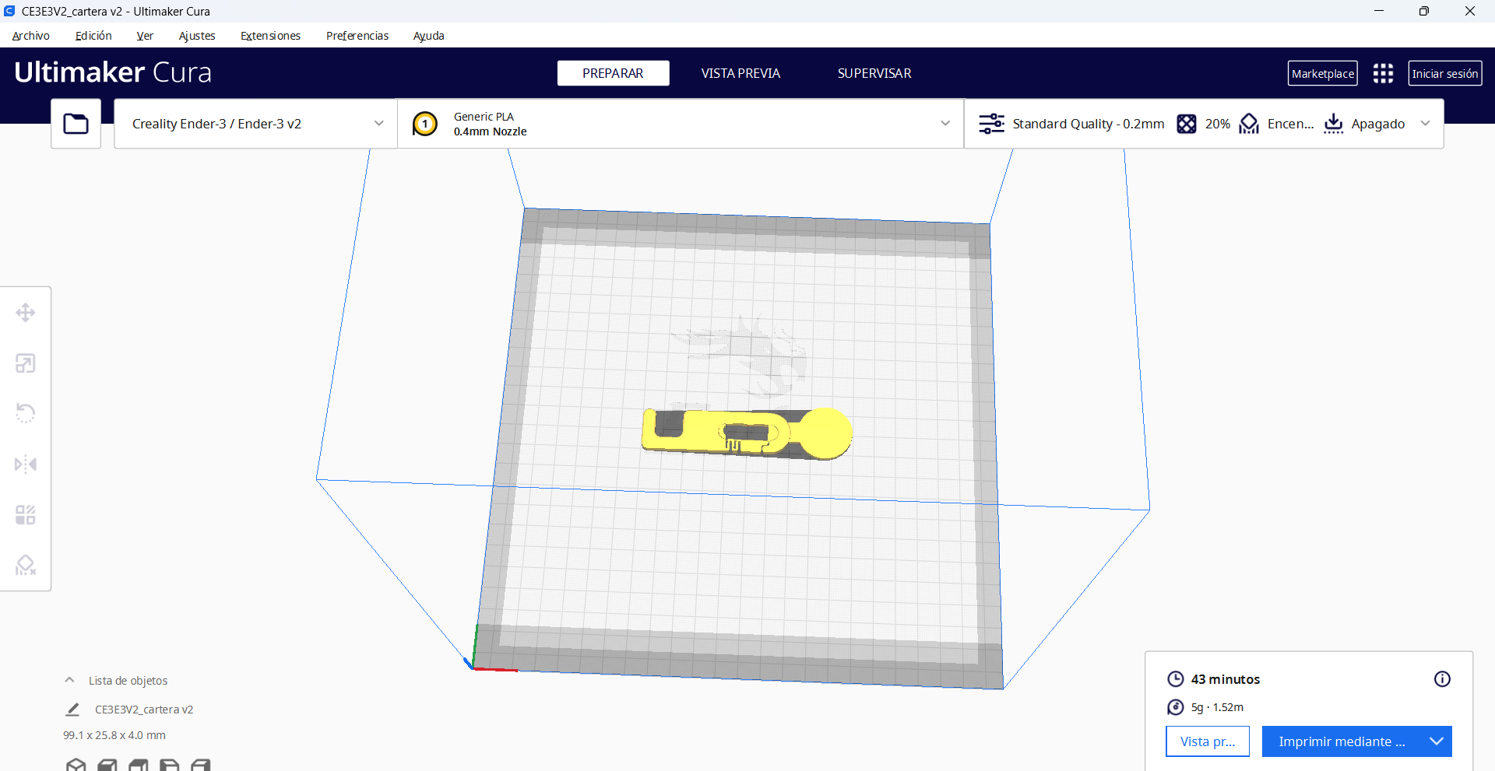1495x771 pixels.
Task: Open the per-model settings tool
Action: (26, 515)
